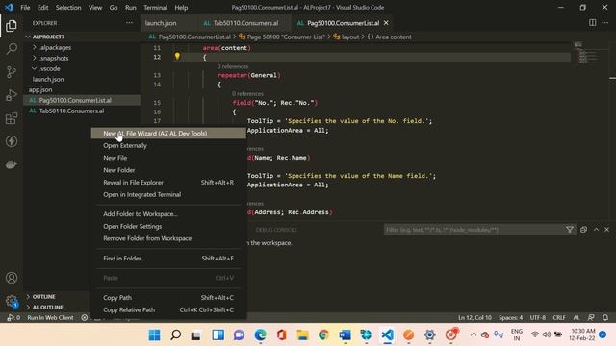Click UTF-8 encoding status item
616x346 pixels.
pyautogui.click(x=538, y=318)
